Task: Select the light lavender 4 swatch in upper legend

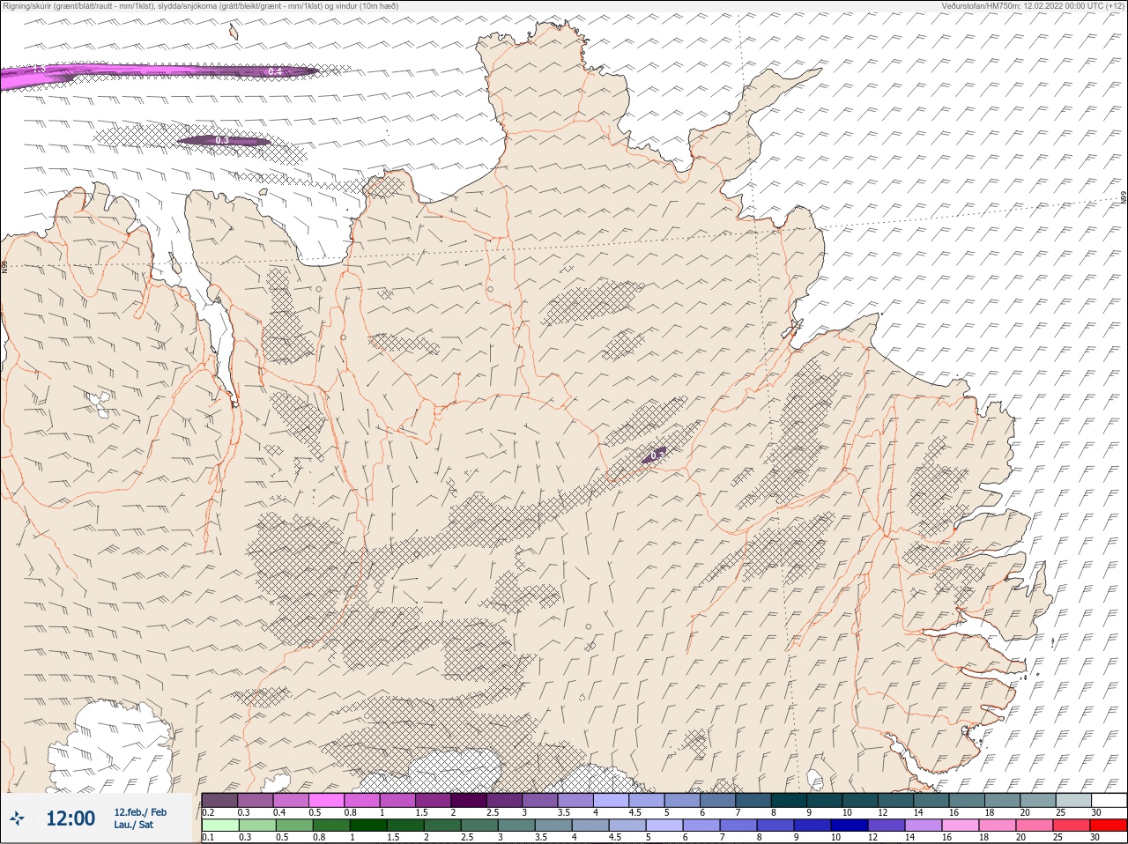Action: click(x=612, y=800)
